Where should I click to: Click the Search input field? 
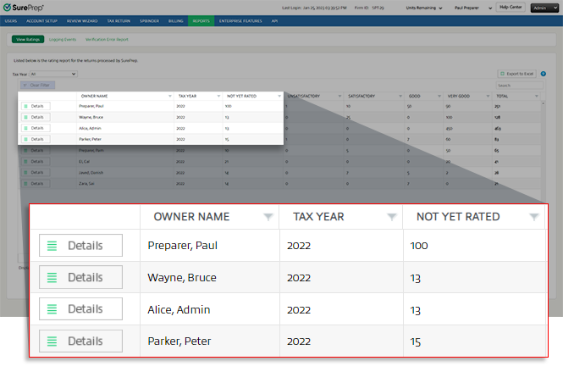[520, 85]
